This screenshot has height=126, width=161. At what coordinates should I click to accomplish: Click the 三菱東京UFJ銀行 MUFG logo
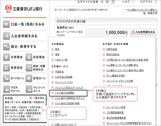tap(24, 9)
